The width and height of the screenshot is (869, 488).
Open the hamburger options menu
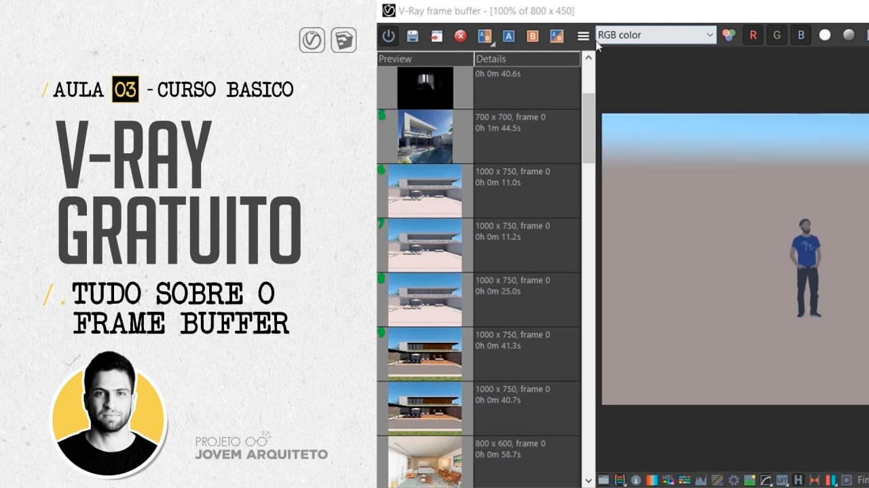click(583, 36)
